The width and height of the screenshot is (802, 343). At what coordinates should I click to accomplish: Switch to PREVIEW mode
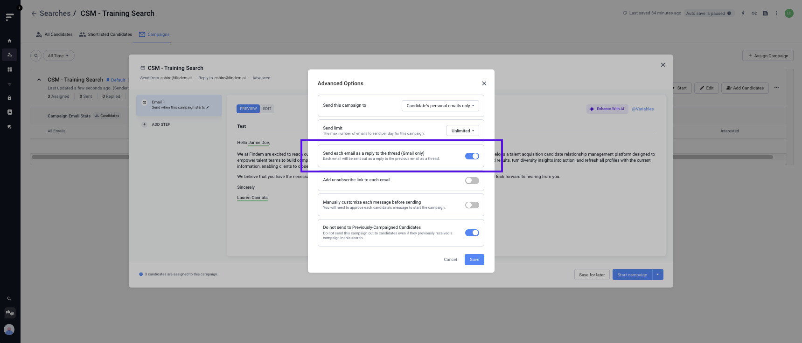248,109
